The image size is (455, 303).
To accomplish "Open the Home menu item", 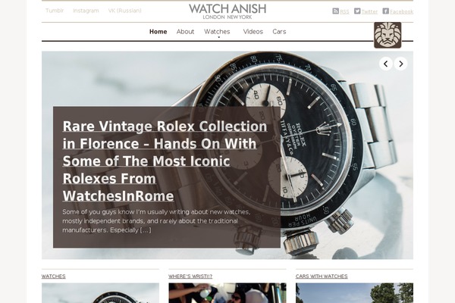I will coord(158,32).
